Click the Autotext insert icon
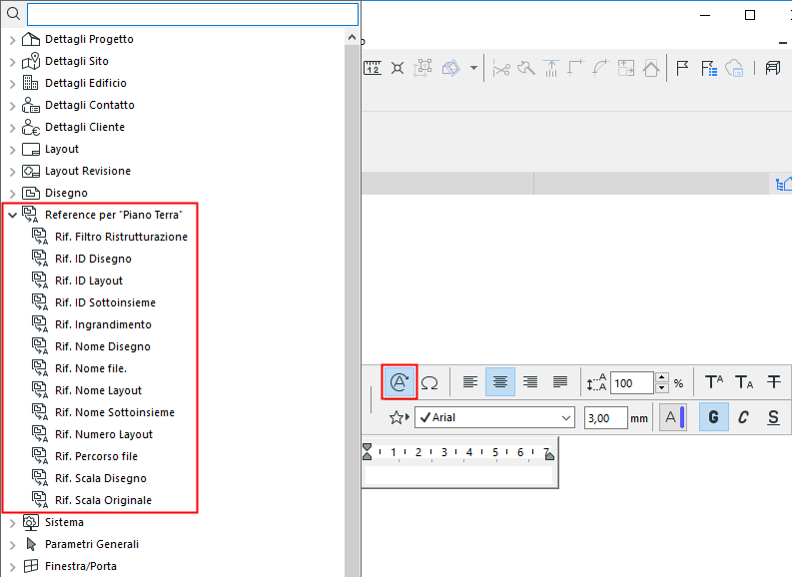The image size is (792, 577). (399, 382)
